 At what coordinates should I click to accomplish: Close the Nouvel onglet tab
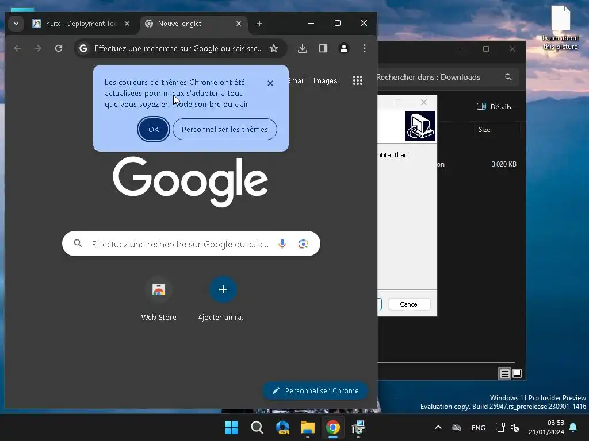tap(239, 24)
